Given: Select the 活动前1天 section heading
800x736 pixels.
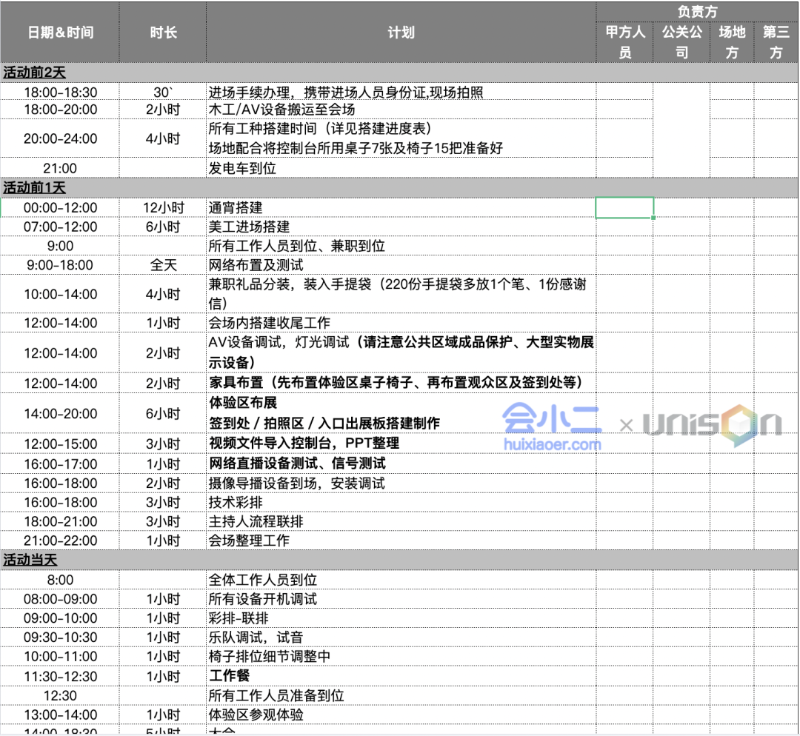Looking at the screenshot, I should coord(35,188).
